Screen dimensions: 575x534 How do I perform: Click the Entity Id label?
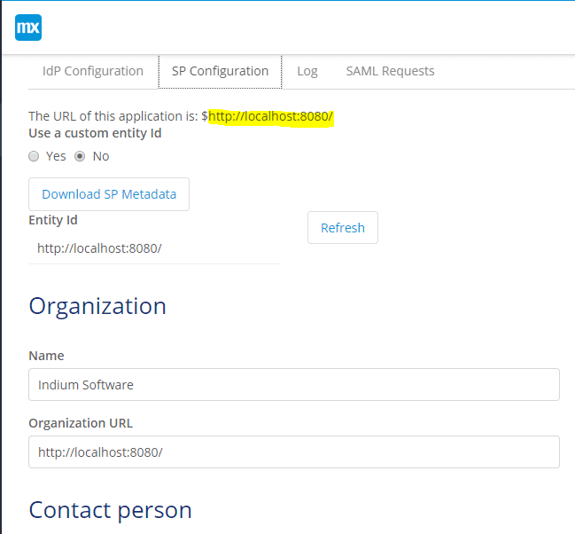53,220
